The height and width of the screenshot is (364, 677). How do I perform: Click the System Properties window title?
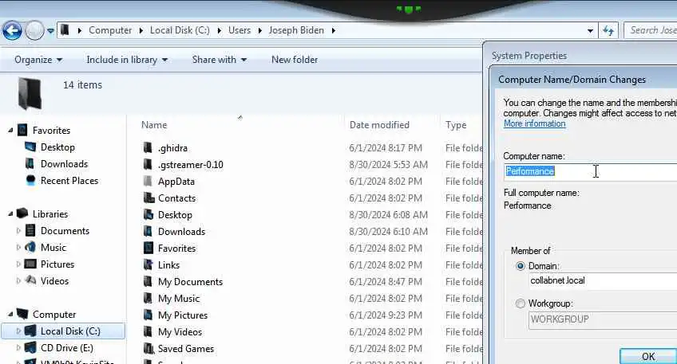(x=529, y=56)
